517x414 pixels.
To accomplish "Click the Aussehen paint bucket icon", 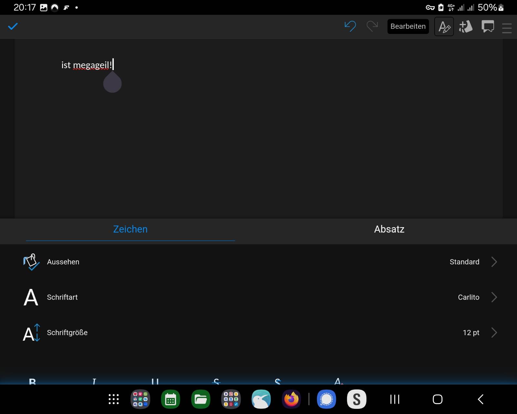I will click(x=31, y=262).
